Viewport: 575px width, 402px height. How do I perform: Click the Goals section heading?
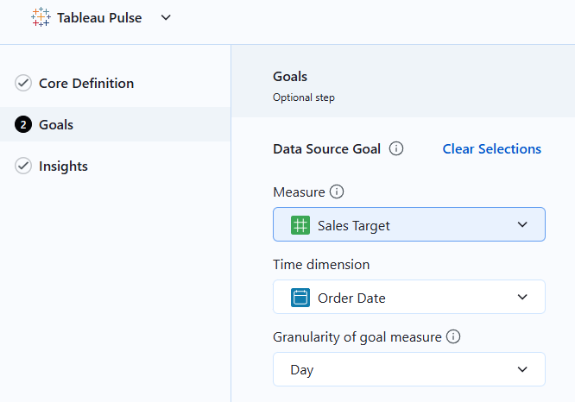point(290,77)
